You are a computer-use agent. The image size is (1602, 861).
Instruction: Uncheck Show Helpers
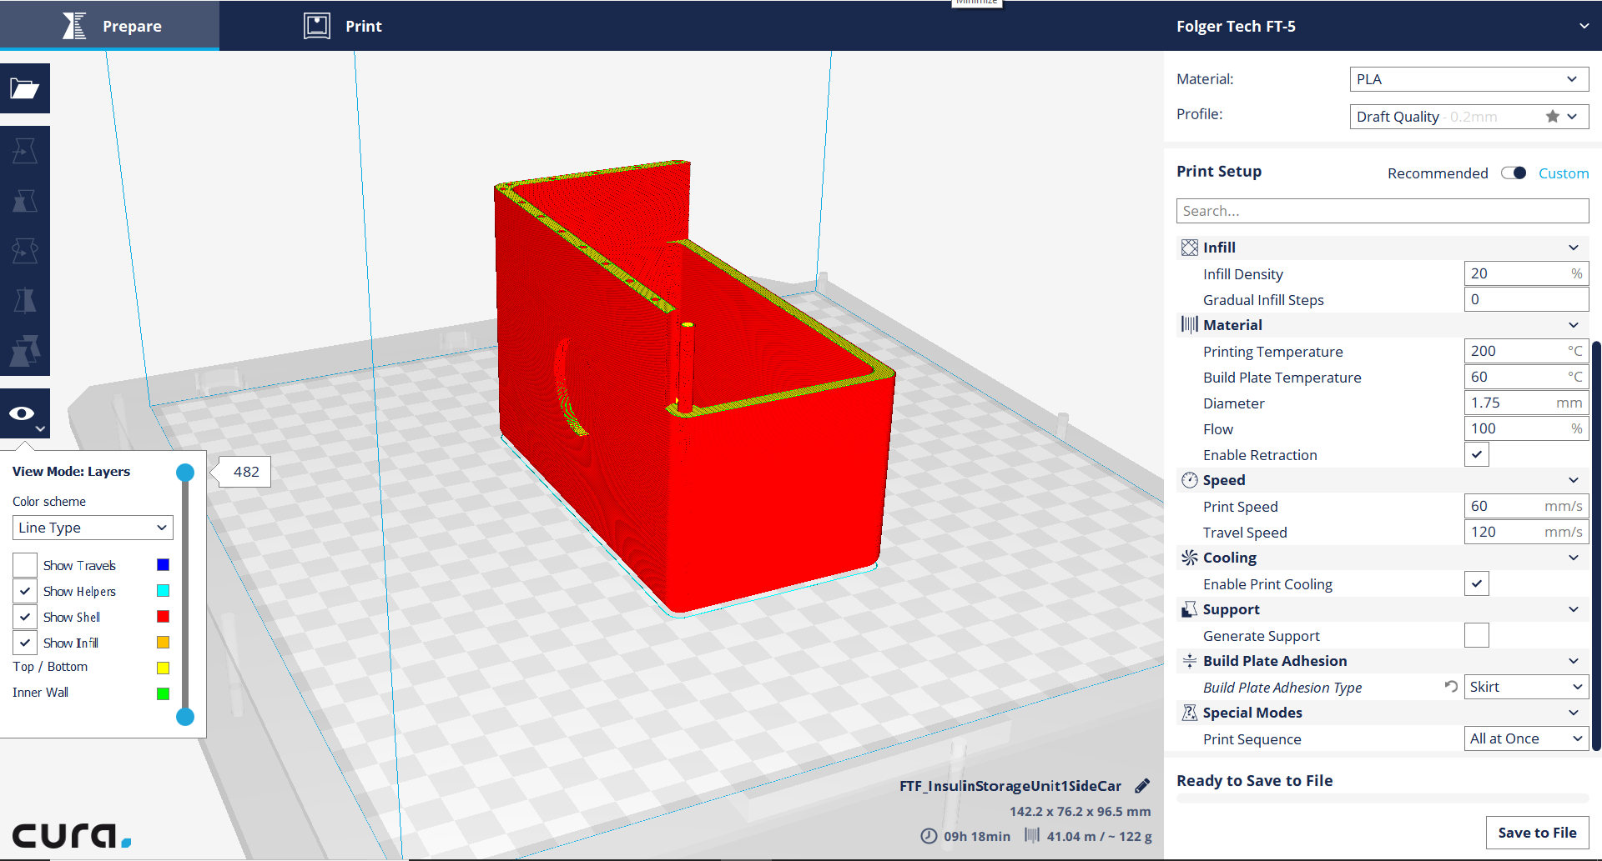pyautogui.click(x=25, y=591)
